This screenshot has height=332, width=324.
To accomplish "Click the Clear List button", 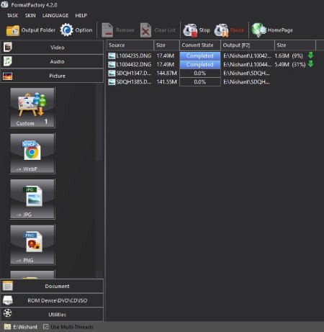I will (x=158, y=30).
